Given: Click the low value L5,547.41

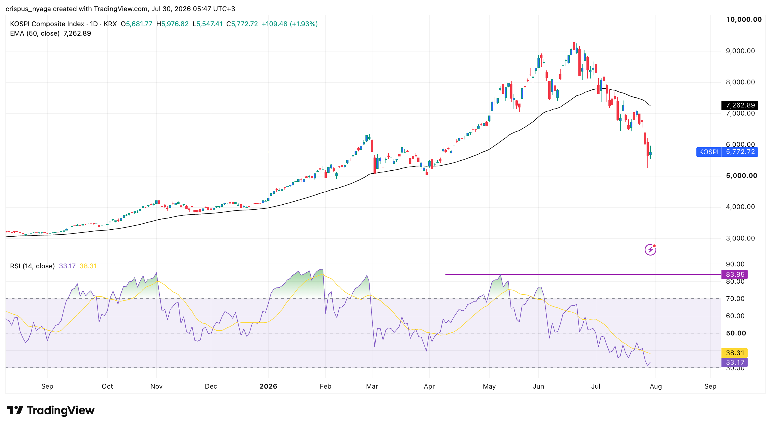Looking at the screenshot, I should click(x=207, y=24).
